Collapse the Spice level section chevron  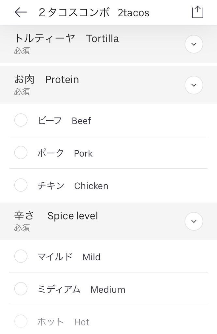pyautogui.click(x=194, y=221)
